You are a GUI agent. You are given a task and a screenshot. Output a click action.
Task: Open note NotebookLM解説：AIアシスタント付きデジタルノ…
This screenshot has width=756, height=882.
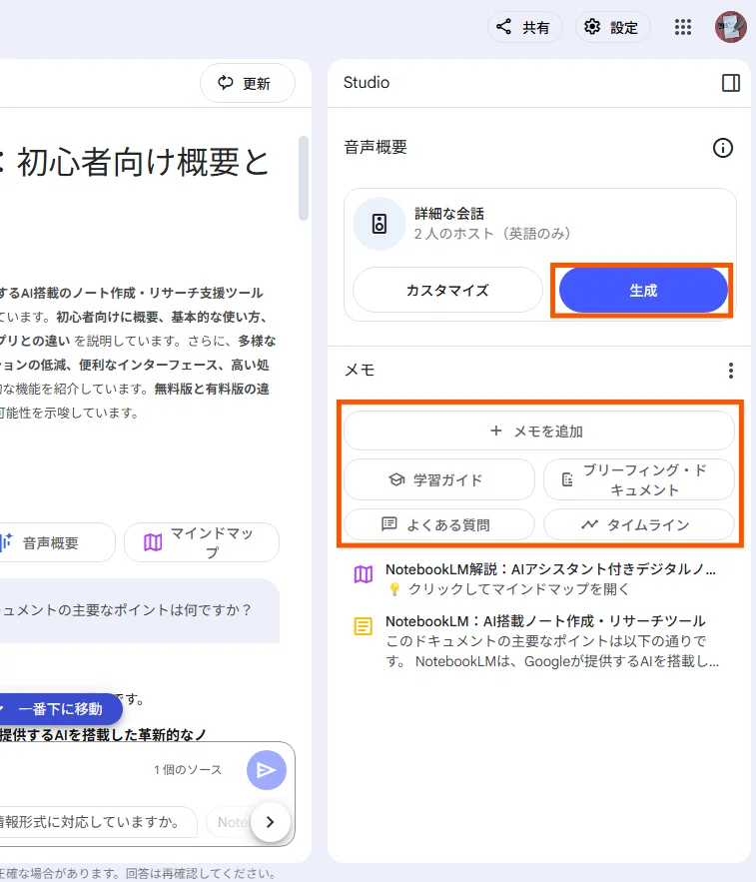[x=550, y=569]
